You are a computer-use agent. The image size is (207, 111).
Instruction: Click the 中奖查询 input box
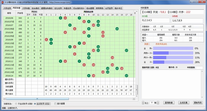coord(199,68)
